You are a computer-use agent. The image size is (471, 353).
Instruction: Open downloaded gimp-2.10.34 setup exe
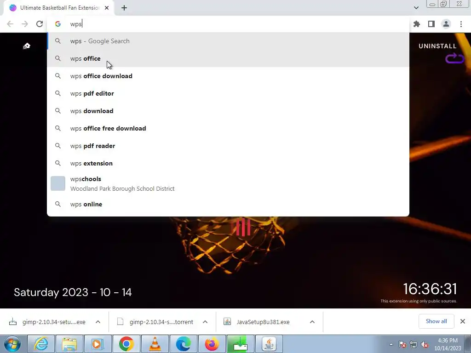tap(47, 322)
